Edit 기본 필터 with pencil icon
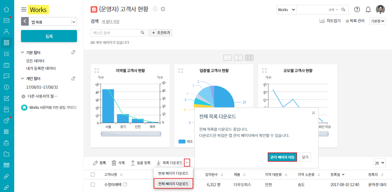 click(x=73, y=52)
